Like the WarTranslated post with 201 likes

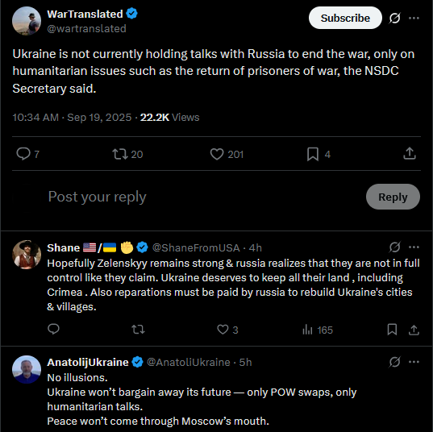(x=217, y=154)
